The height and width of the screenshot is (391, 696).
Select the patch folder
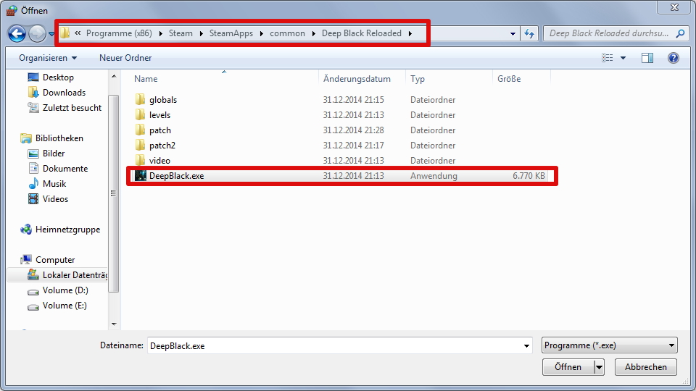160,130
